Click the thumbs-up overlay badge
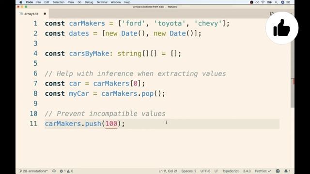 pos(282,28)
